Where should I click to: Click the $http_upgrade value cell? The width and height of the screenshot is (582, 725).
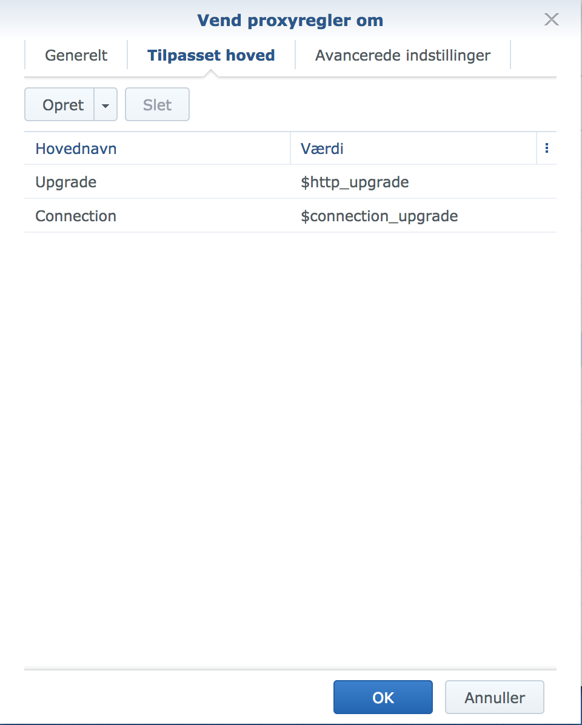tap(354, 182)
